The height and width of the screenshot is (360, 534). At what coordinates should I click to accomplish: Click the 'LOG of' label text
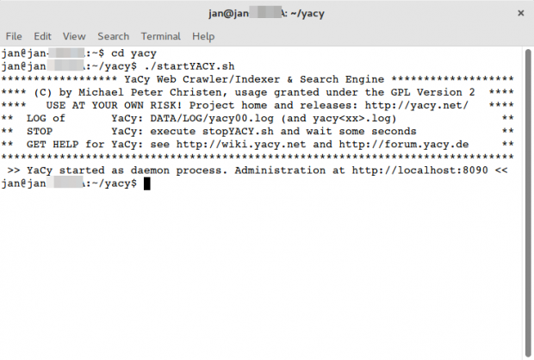click(46, 118)
